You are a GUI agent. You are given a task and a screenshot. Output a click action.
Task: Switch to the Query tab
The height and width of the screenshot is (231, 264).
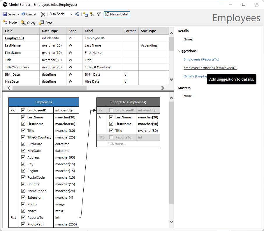pos(29,22)
